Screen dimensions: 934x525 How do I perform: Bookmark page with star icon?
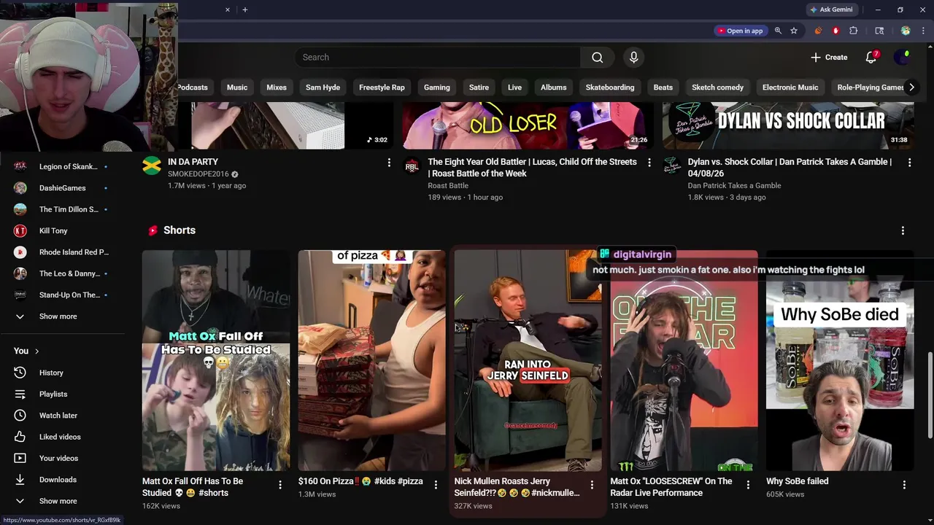[794, 31]
